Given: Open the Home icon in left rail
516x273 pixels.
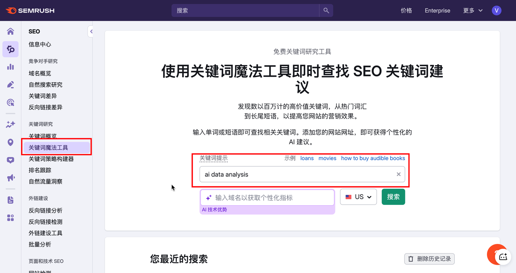Looking at the screenshot, I should coord(10,32).
